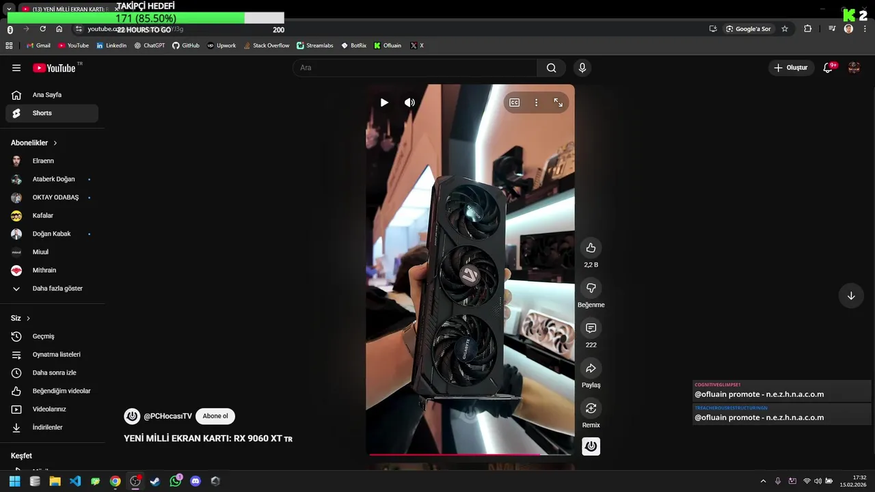This screenshot has height=492, width=875.
Task: Click the Chrome home button
Action: (59, 29)
